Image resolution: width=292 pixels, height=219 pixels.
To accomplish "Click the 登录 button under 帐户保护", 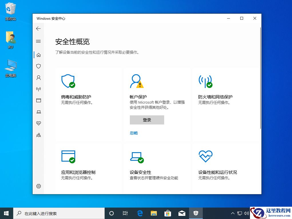I will coord(147,120).
